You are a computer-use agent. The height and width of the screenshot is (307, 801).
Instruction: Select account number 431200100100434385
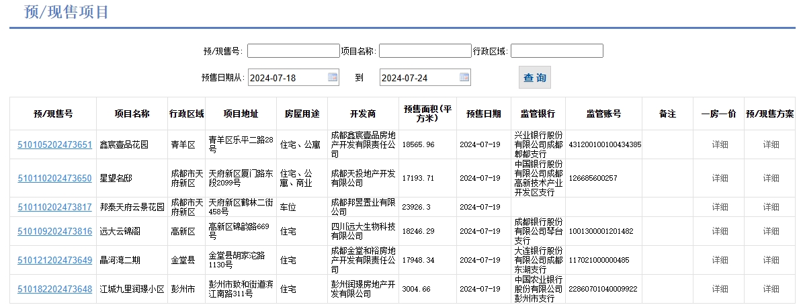pos(605,144)
